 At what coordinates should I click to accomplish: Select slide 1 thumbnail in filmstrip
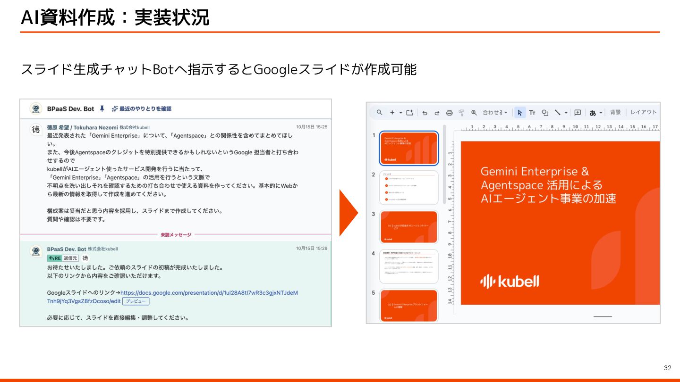click(x=409, y=148)
